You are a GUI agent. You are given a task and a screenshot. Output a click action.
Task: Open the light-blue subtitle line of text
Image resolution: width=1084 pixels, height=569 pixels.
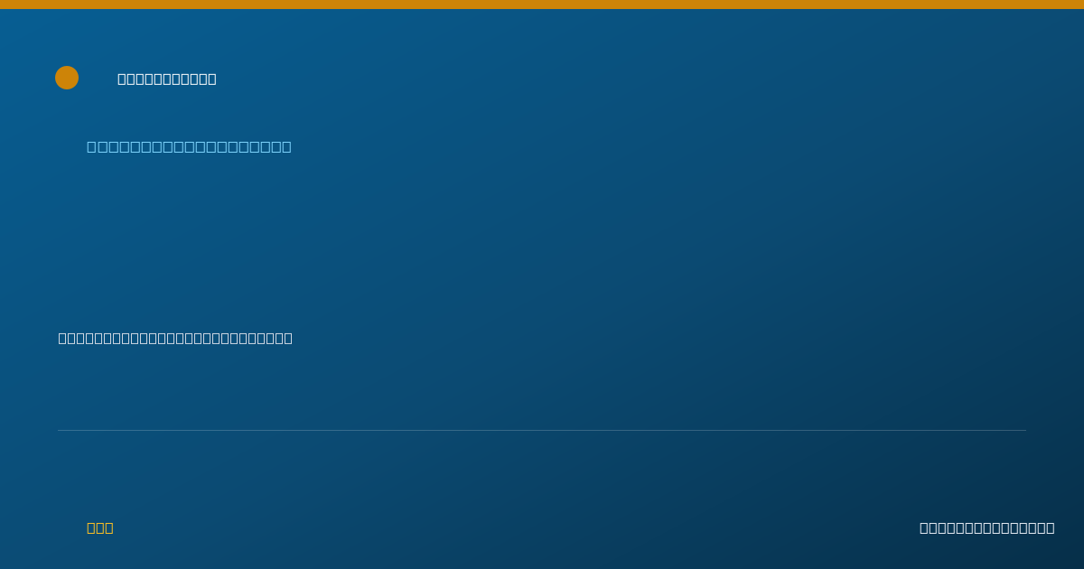tap(189, 146)
